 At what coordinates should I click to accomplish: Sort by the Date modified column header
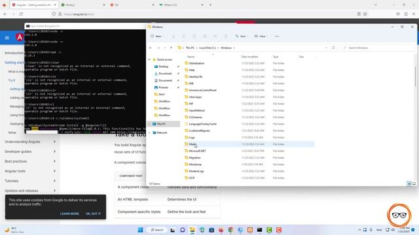(x=249, y=57)
